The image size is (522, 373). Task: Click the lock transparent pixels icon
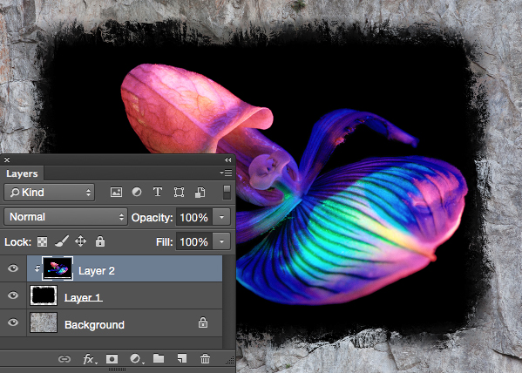(43, 241)
